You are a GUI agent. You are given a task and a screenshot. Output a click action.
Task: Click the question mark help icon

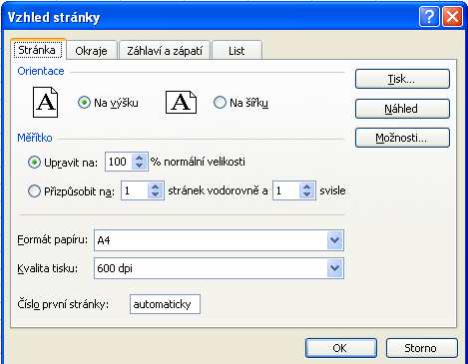point(429,17)
